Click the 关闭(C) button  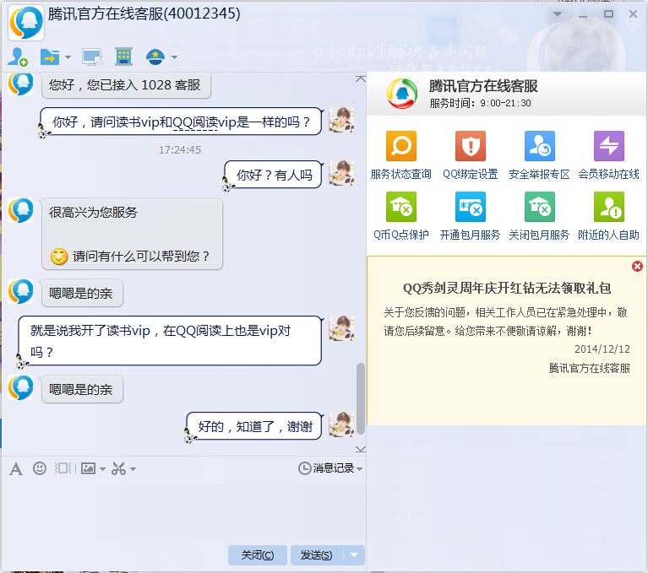(258, 555)
